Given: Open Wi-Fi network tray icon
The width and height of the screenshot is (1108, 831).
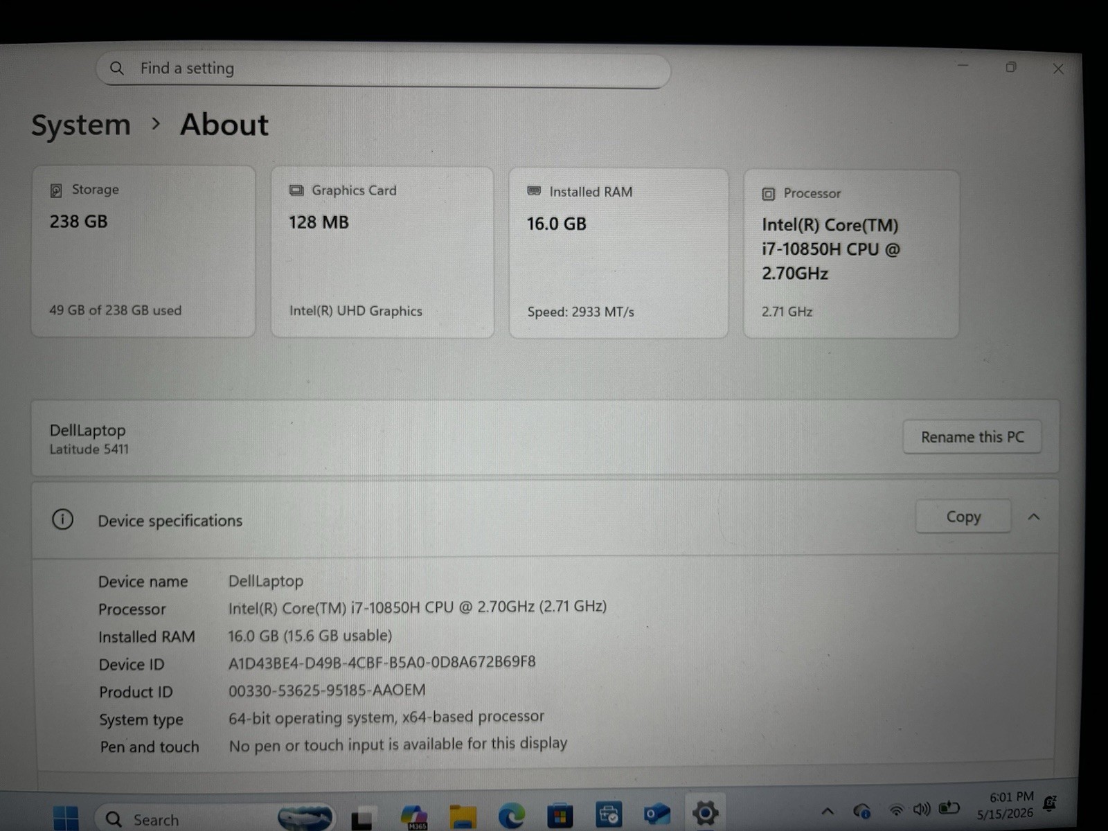Looking at the screenshot, I should 896,810.
